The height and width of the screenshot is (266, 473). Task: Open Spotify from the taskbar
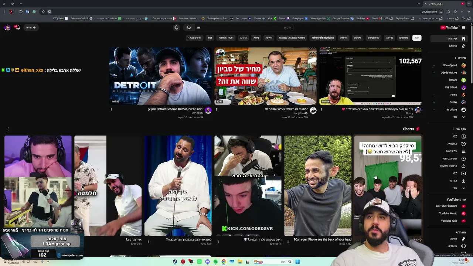click(x=215, y=262)
